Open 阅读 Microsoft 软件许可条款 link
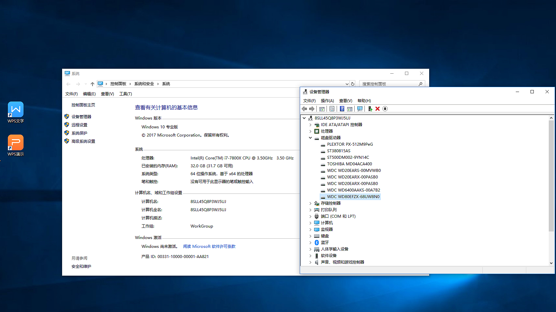This screenshot has height=312, width=556. (x=209, y=247)
